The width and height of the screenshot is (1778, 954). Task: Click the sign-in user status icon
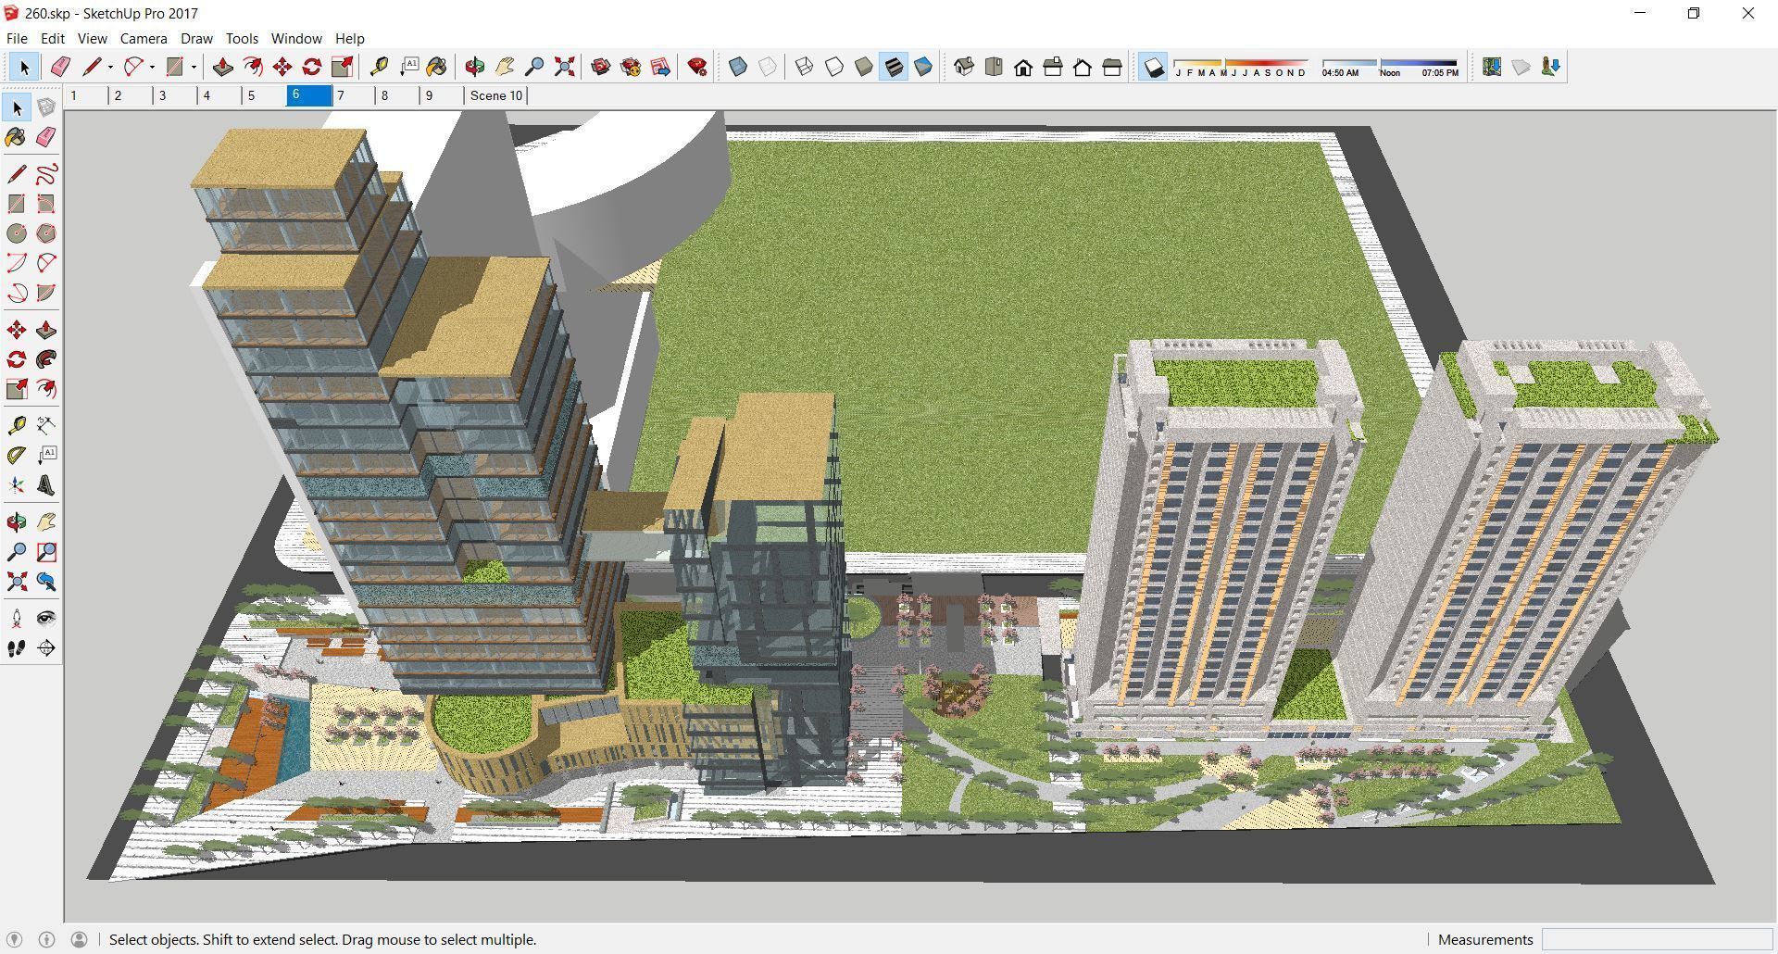click(x=80, y=939)
